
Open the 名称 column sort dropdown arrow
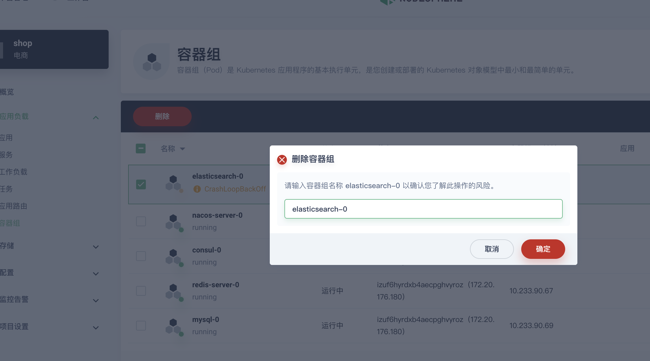(x=182, y=149)
